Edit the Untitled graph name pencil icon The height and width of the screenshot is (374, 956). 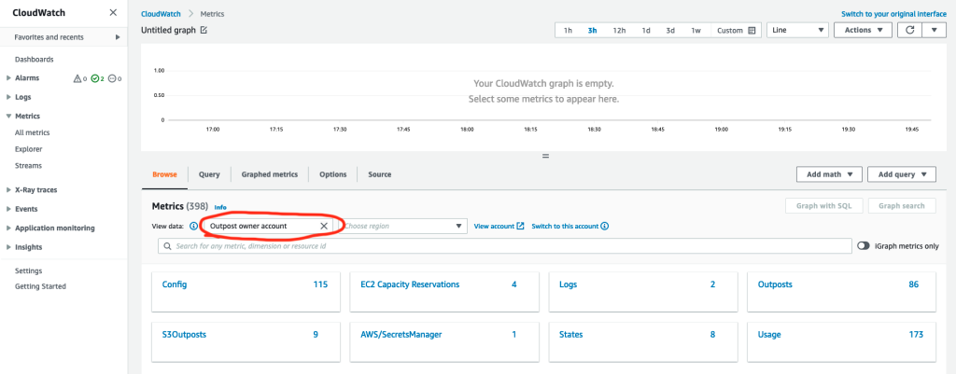click(x=204, y=30)
